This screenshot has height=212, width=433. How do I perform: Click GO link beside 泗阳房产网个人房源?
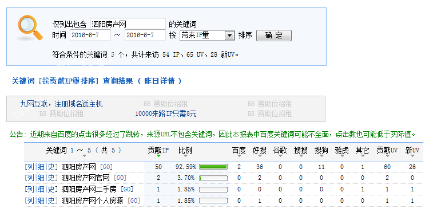coord(134,201)
